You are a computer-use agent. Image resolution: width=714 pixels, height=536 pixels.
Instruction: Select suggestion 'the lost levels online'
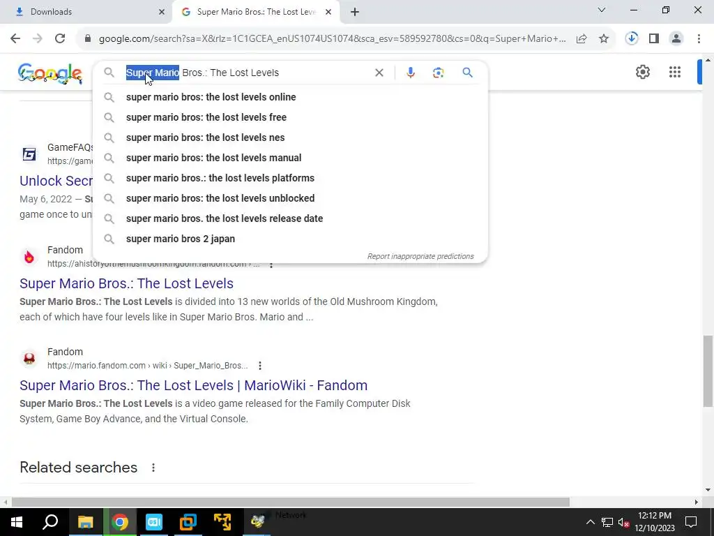coord(290,97)
